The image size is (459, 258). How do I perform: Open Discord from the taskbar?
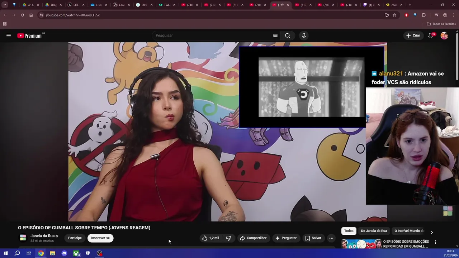pos(64,253)
